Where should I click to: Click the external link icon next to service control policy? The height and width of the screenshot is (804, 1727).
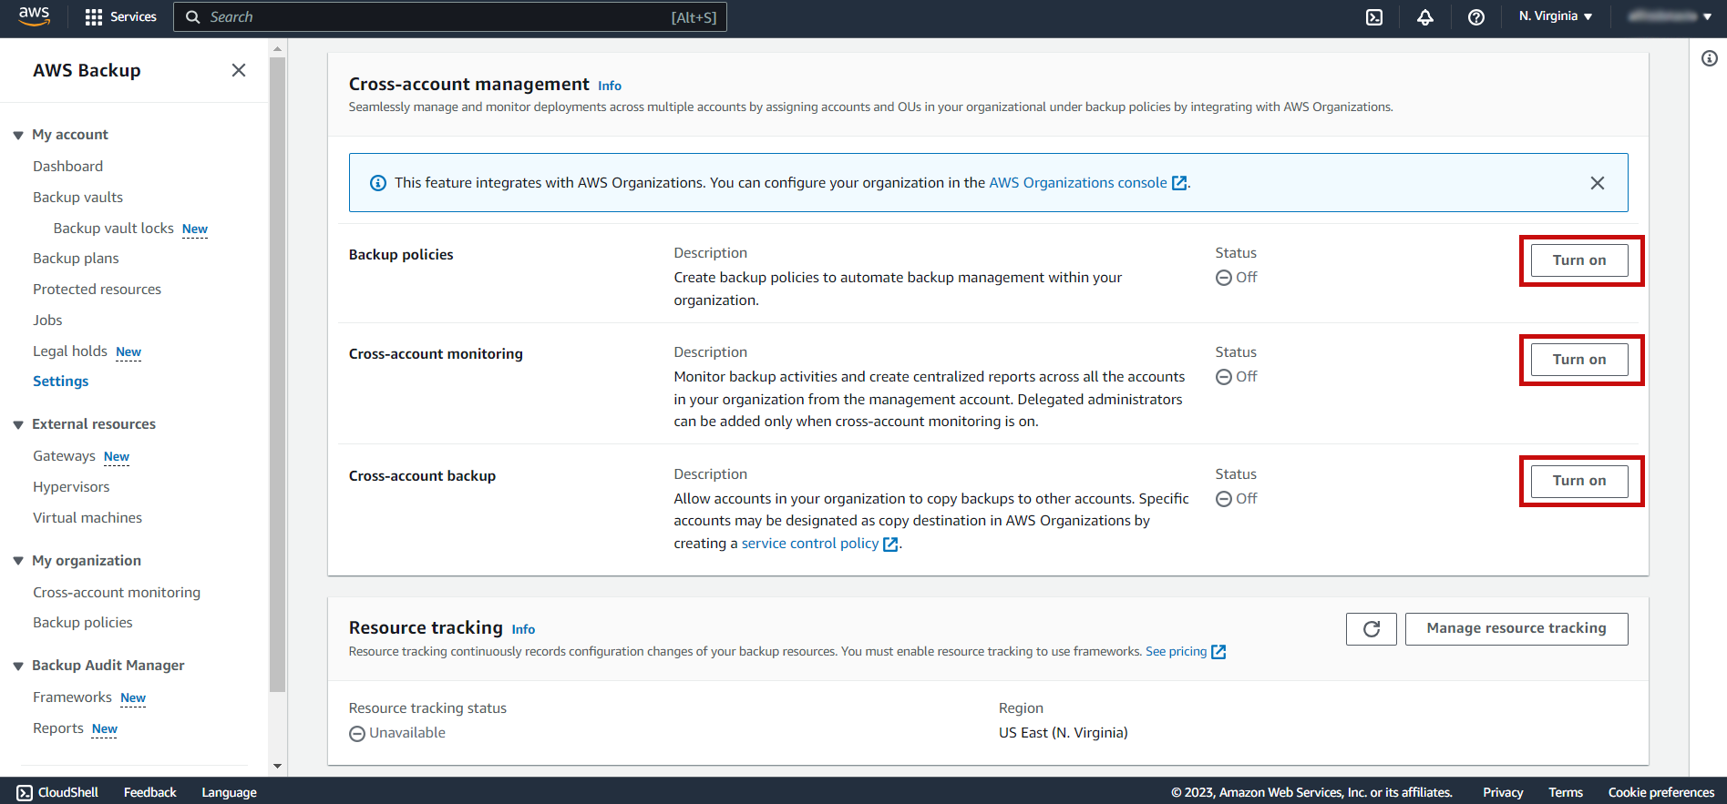pyautogui.click(x=890, y=544)
